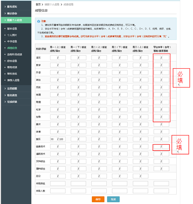Click the orange 保存 button
193x204 pixels.
pyautogui.click(x=98, y=199)
